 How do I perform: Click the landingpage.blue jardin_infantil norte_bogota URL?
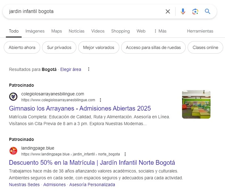(x=70, y=154)
